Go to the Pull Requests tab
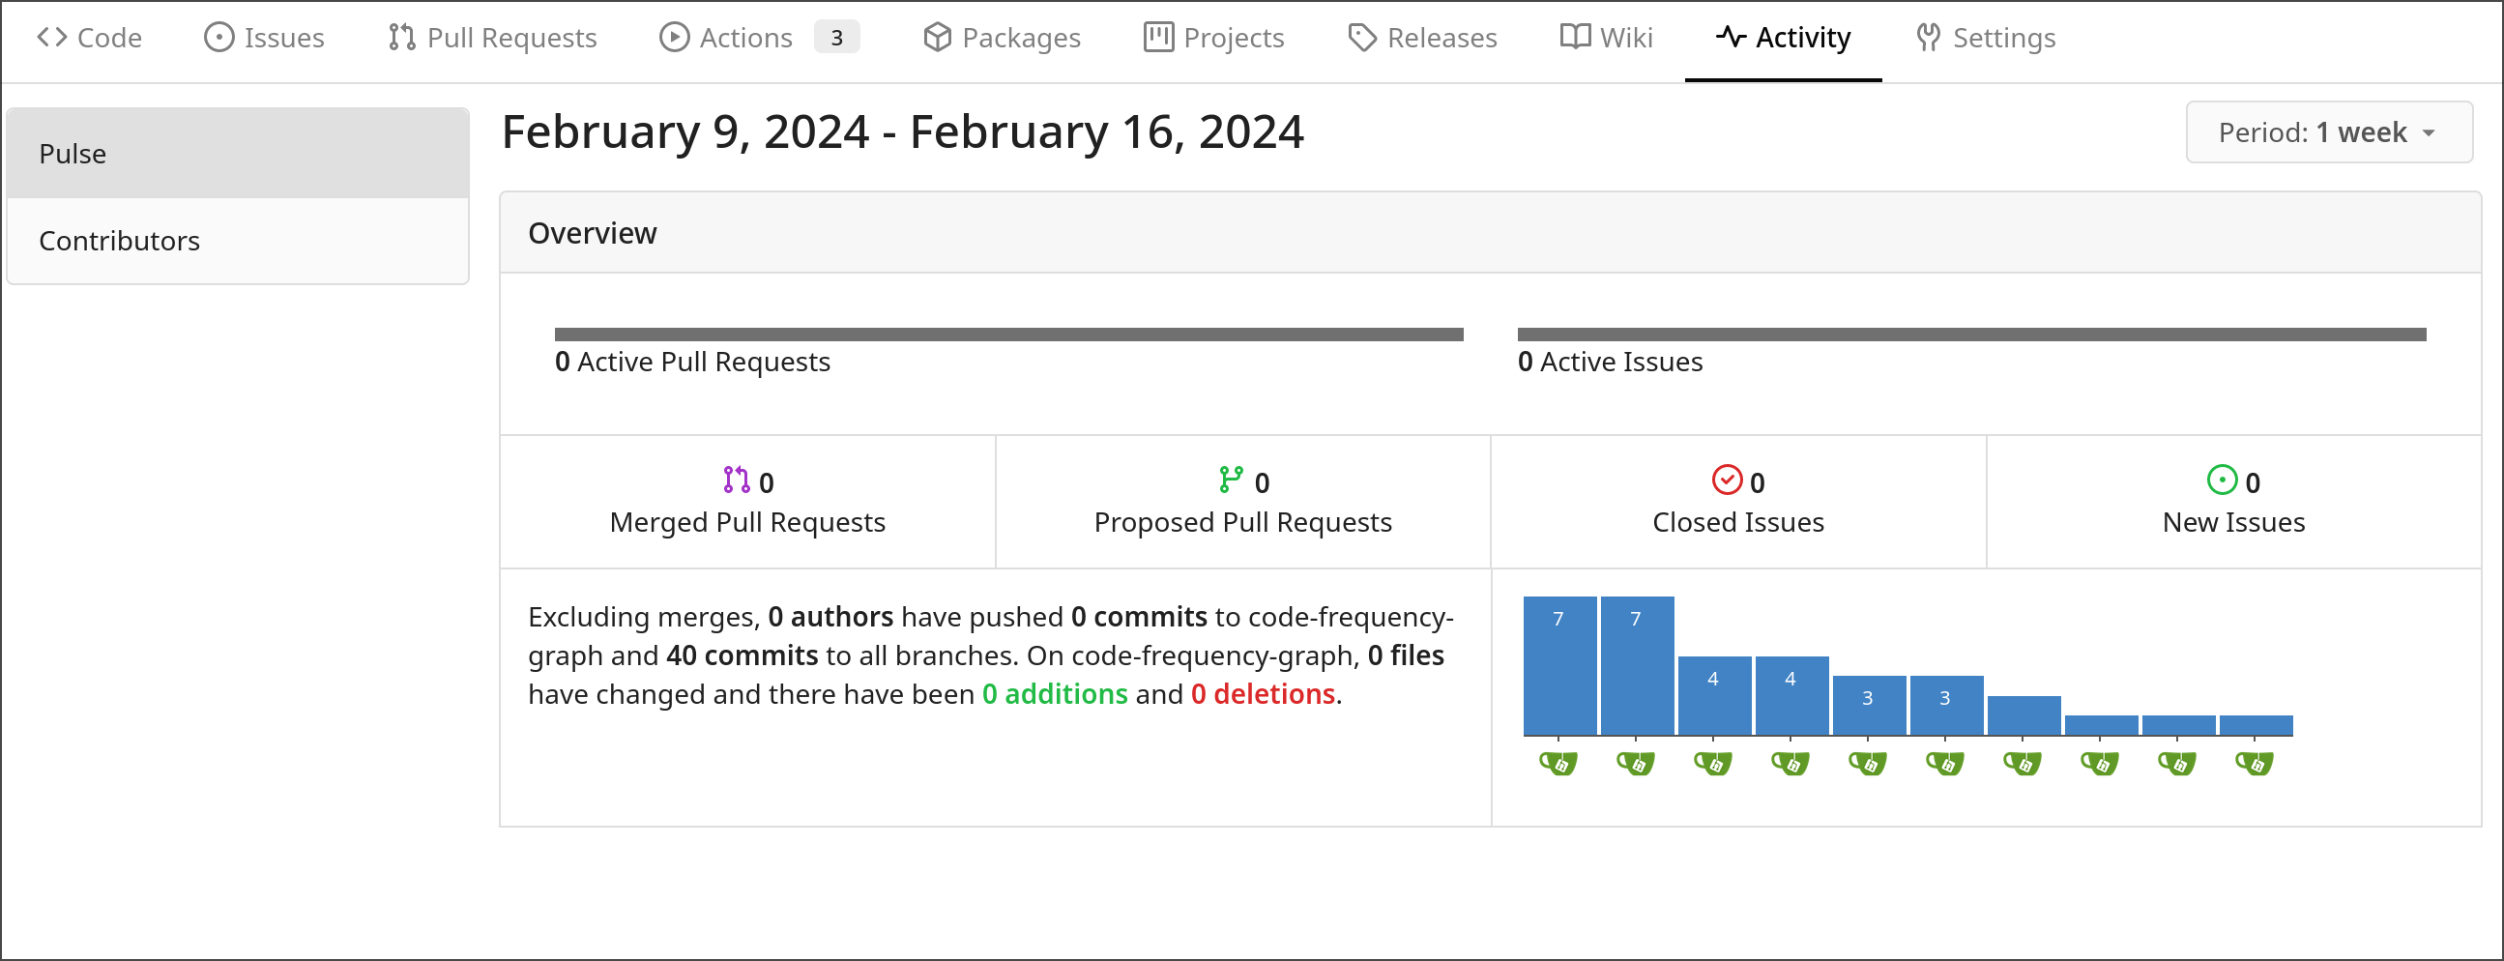The width and height of the screenshot is (2504, 961). point(493,38)
